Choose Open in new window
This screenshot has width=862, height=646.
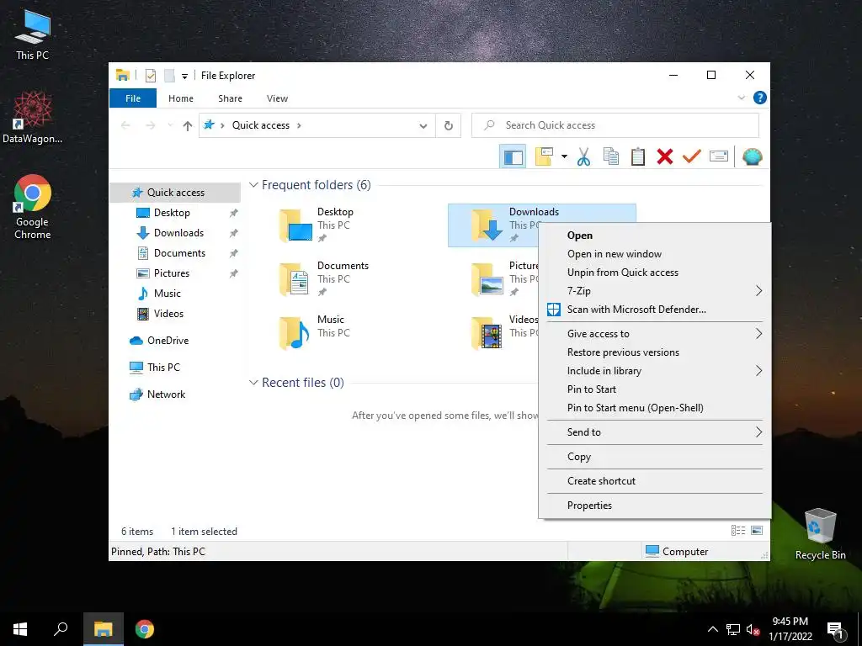655,254
